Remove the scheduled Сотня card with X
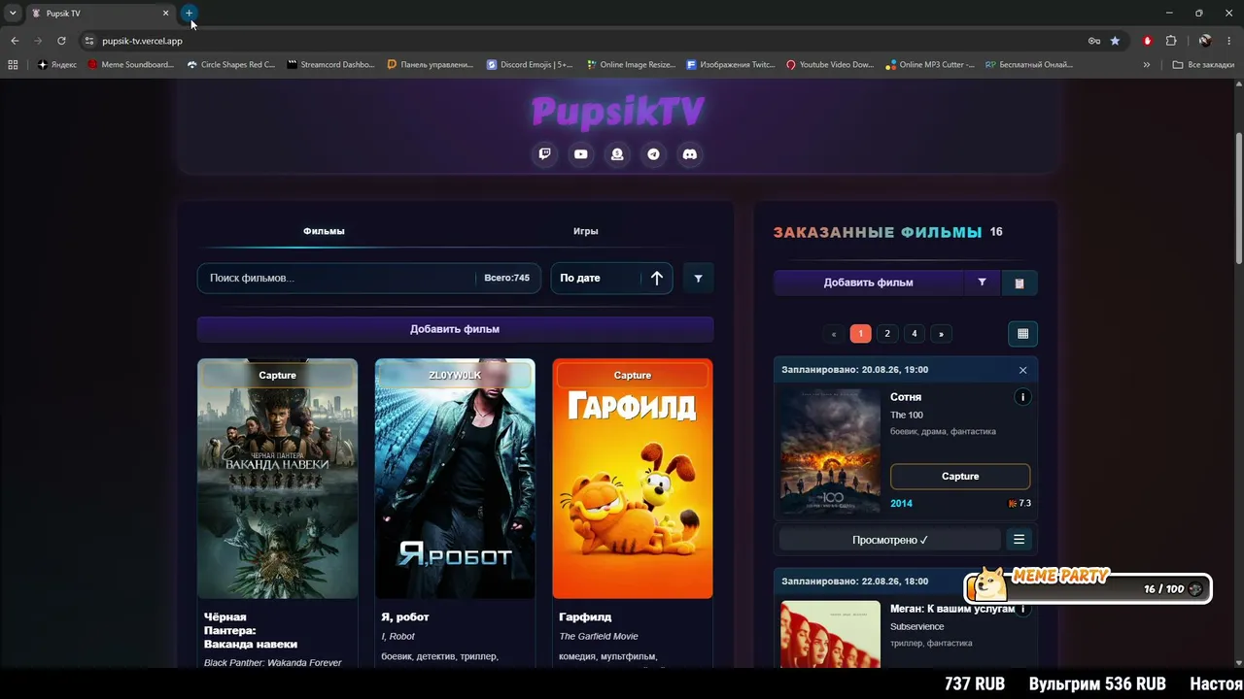 pos(1022,370)
